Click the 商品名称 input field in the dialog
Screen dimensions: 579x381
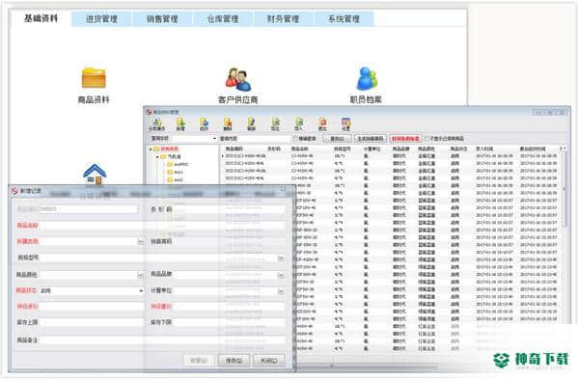(x=162, y=226)
